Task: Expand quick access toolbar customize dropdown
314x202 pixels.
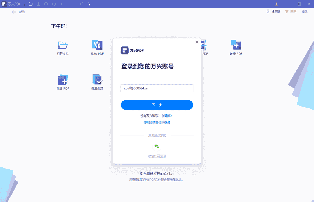Action: (89, 4)
